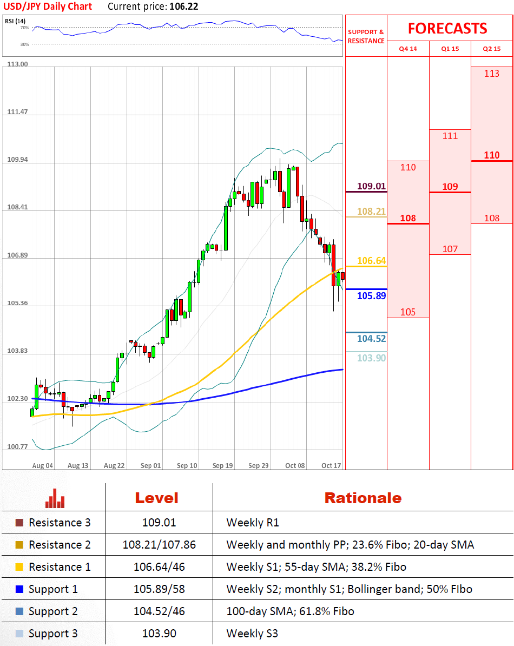
Task: Click the bold 110 forecast in Q2 15
Action: pos(492,155)
